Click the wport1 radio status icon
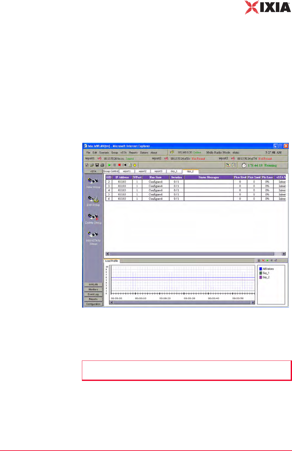Viewport: 292px width, 451px height. point(100,159)
